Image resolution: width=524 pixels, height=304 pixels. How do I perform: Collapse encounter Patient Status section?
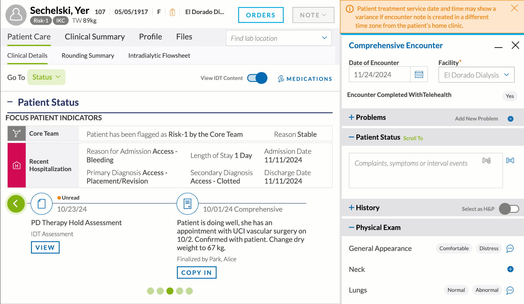click(x=351, y=137)
